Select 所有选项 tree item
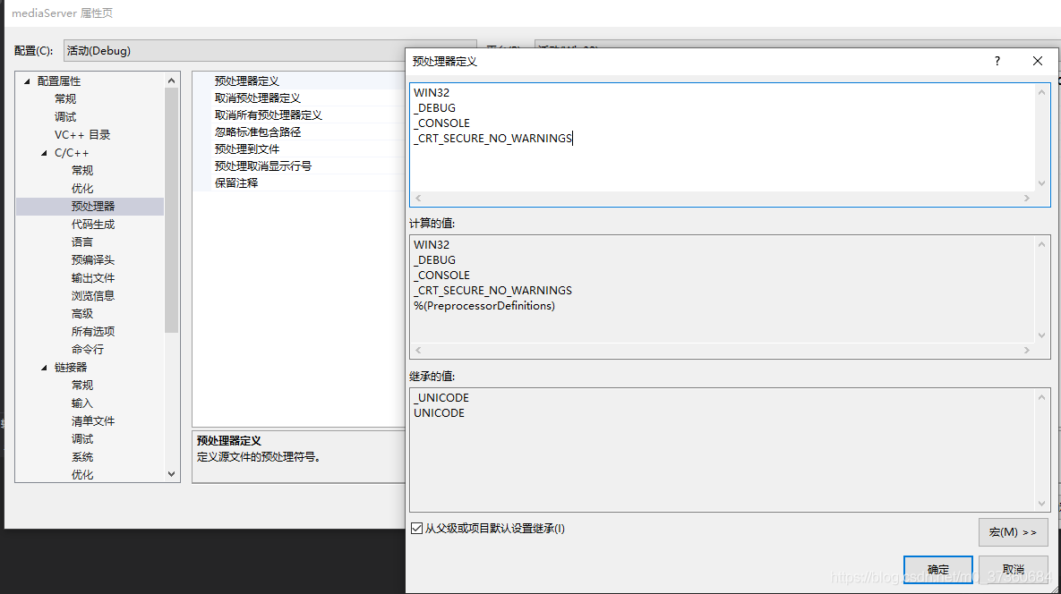This screenshot has width=1061, height=594. 93,332
